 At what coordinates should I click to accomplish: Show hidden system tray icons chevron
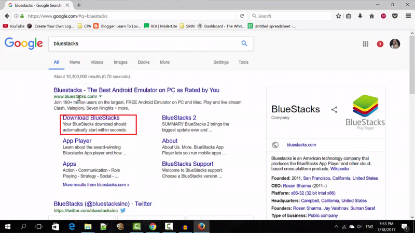pos(336,227)
